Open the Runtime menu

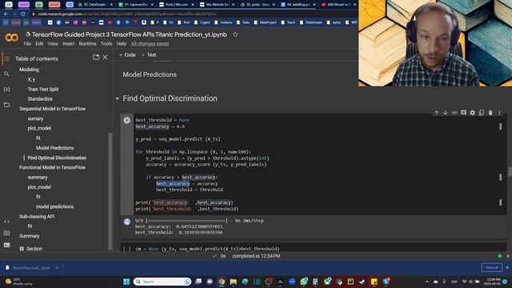pyautogui.click(x=87, y=44)
